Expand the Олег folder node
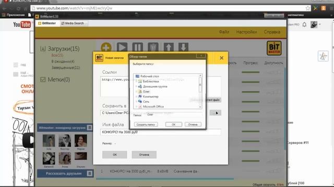The height and width of the screenshot is (187, 334). 136,91
